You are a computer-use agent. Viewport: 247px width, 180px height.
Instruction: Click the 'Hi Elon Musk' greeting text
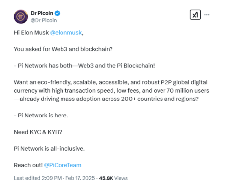(x=31, y=33)
